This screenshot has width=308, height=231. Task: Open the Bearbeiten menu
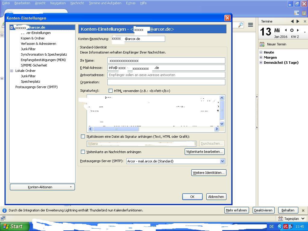click(22, 3)
